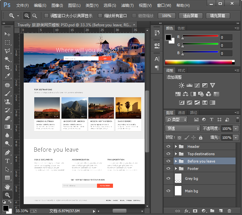The height and width of the screenshot is (215, 242).
Task: Click the Fill Screen (填充屏幕) button
Action: 218,16
